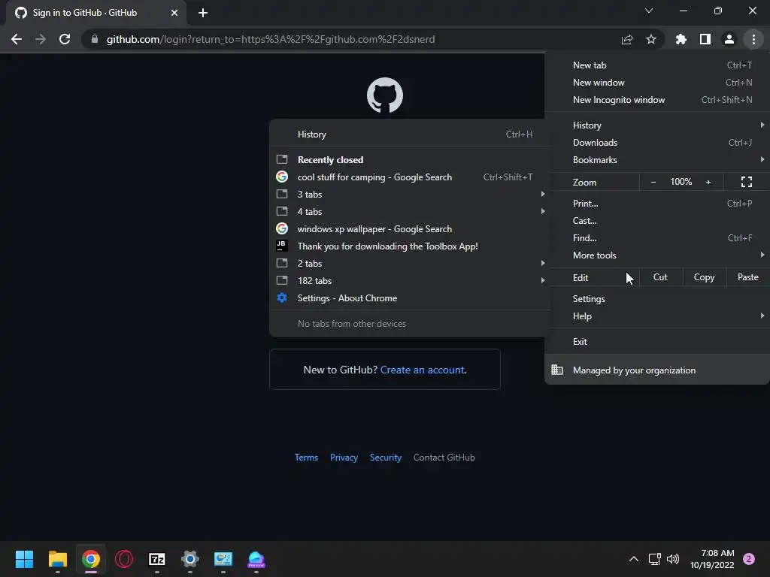
Task: Click the Paste edit button
Action: pos(747,277)
